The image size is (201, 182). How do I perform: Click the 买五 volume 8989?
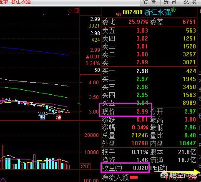pyautogui.click(x=189, y=103)
